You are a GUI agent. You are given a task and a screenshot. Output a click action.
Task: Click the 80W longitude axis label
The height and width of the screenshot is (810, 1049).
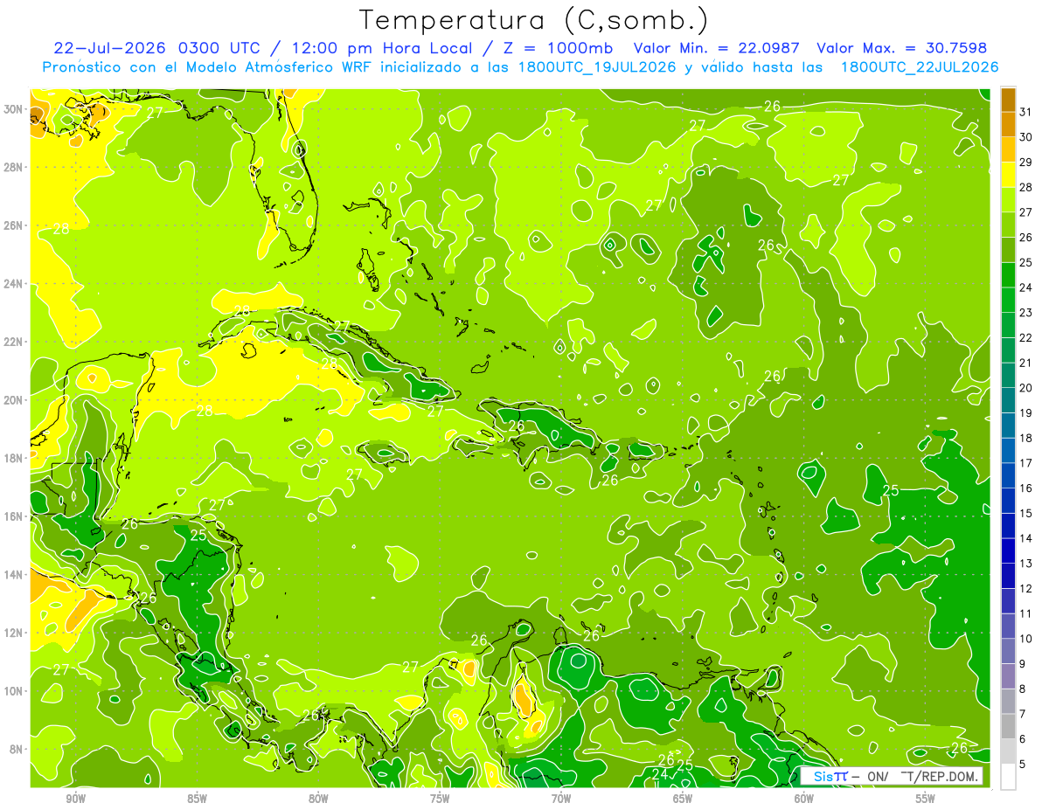pyautogui.click(x=318, y=799)
